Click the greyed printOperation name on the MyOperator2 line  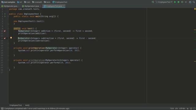click(x=36, y=60)
